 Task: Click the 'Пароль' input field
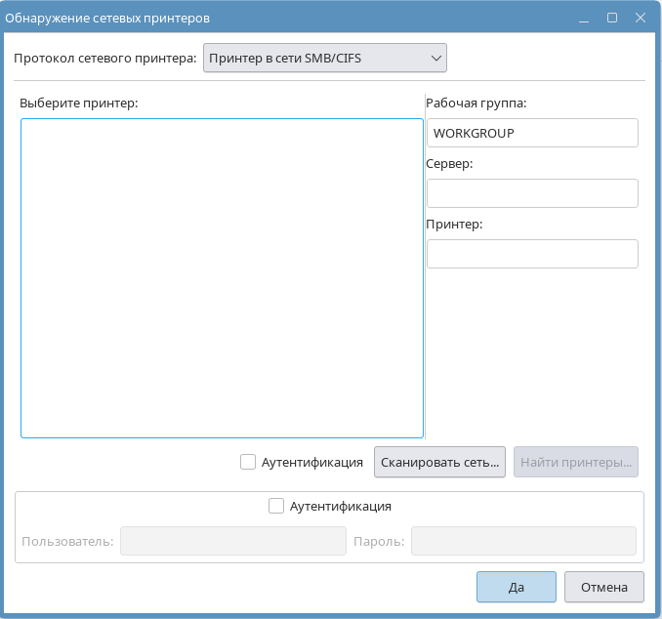click(523, 541)
